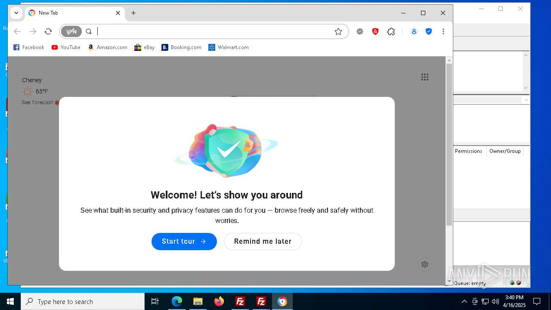The image size is (551, 310).
Task: Click the page vertical scrollbar thumb
Action: point(449,144)
